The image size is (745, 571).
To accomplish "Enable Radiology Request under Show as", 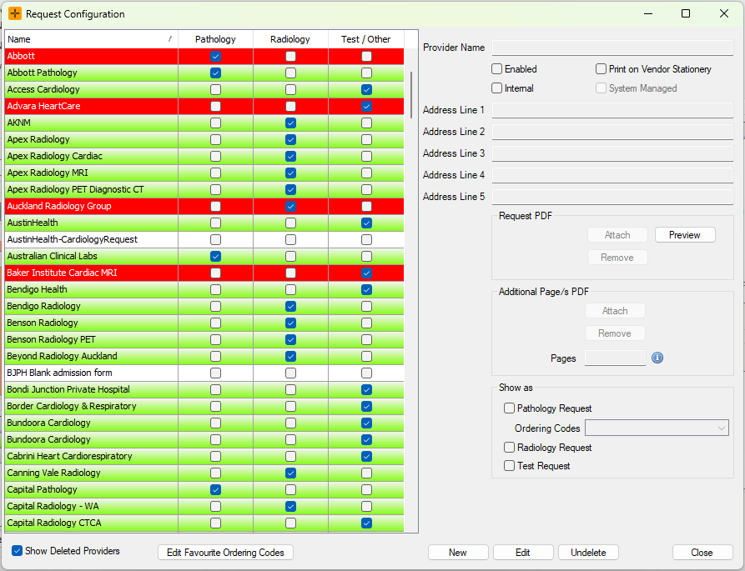I will [x=510, y=447].
